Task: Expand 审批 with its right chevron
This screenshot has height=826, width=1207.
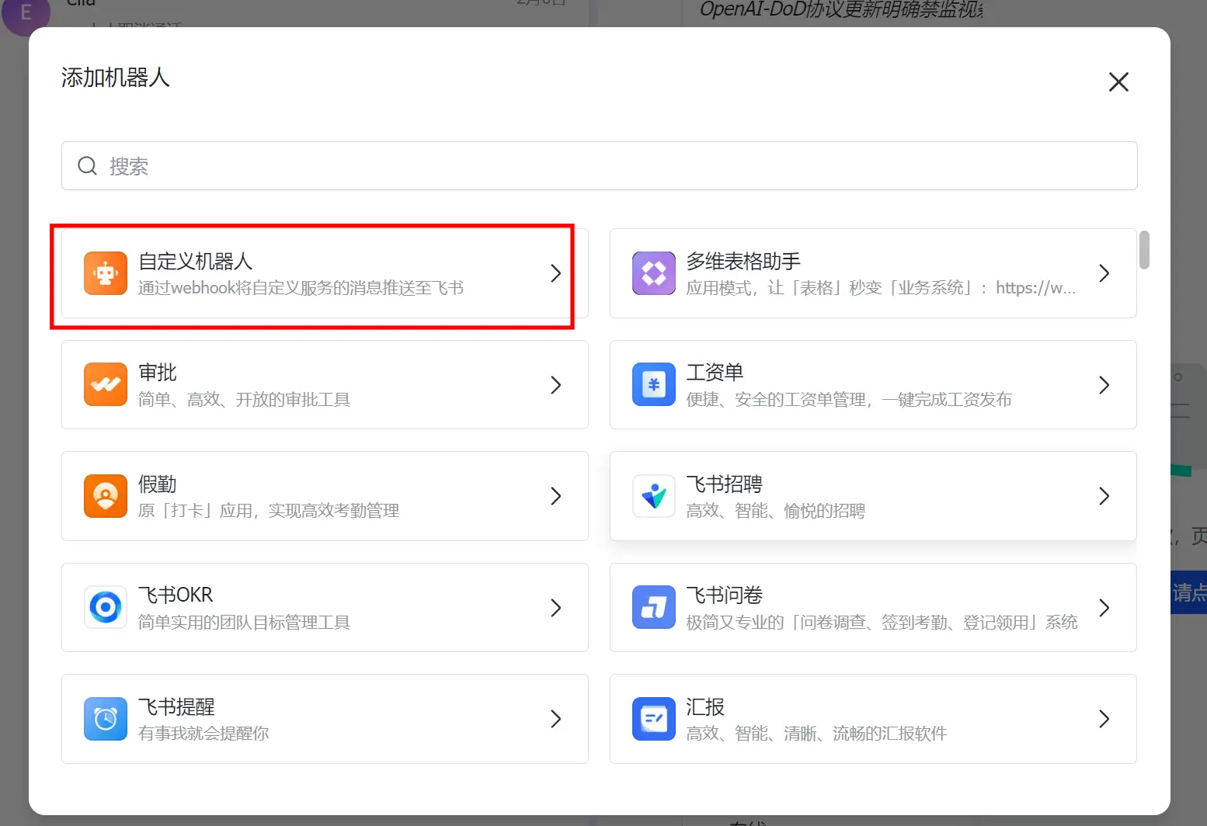Action: 556,384
